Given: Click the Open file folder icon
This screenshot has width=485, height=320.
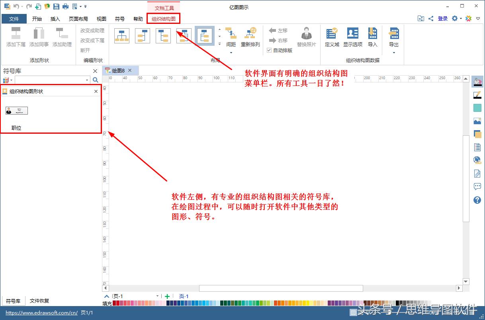Looking at the screenshot, I should [47, 6].
